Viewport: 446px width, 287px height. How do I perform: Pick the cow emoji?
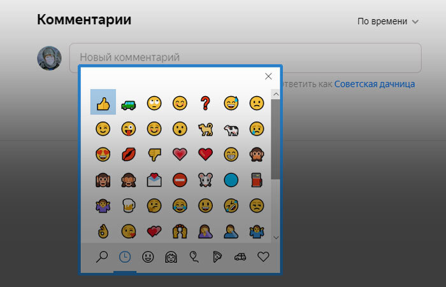(231, 130)
